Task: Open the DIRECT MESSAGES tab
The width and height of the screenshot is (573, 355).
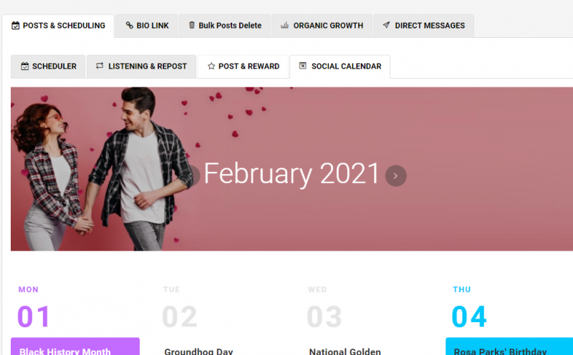Action: pos(424,26)
